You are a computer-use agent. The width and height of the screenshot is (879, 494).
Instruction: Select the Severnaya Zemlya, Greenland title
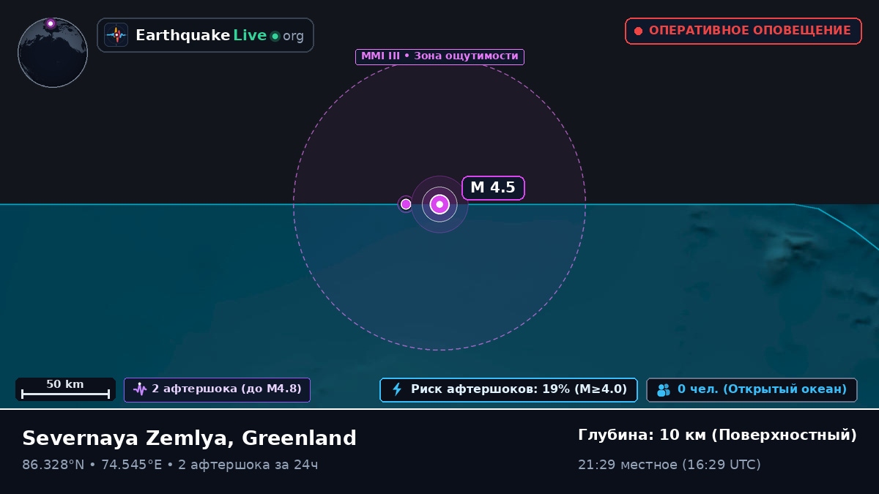(x=189, y=438)
